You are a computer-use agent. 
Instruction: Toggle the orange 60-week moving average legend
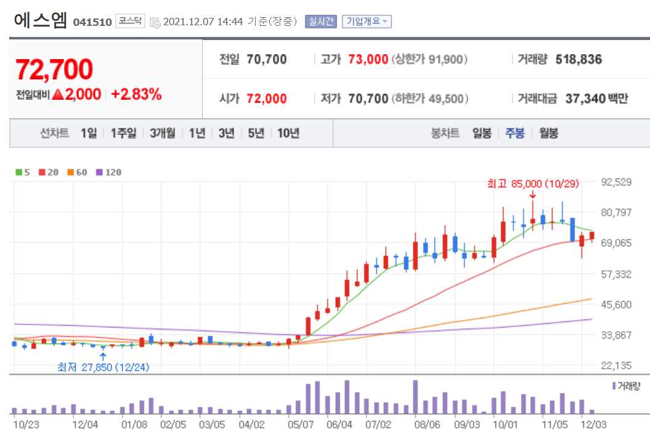[x=75, y=172]
